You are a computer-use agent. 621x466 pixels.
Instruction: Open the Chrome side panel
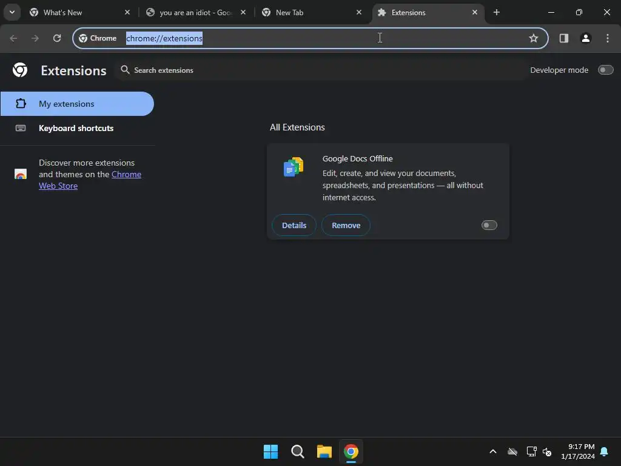tap(563, 38)
